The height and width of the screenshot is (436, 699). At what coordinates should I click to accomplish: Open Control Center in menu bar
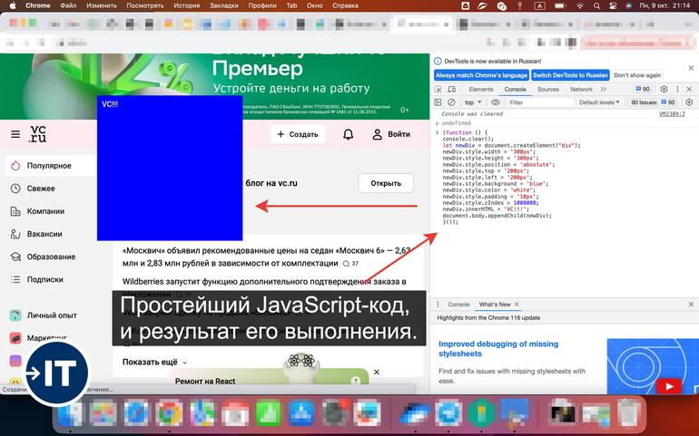tap(613, 5)
